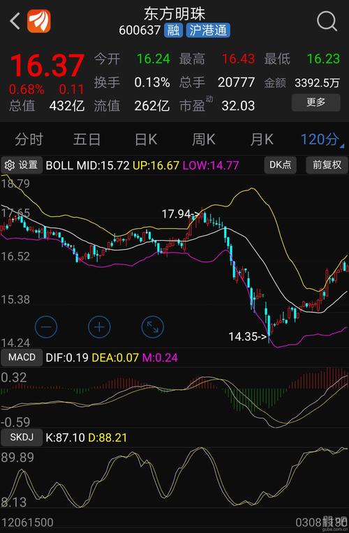Zoom in chart with plus icon
Image resolution: width=349 pixels, height=533 pixels.
(x=99, y=327)
